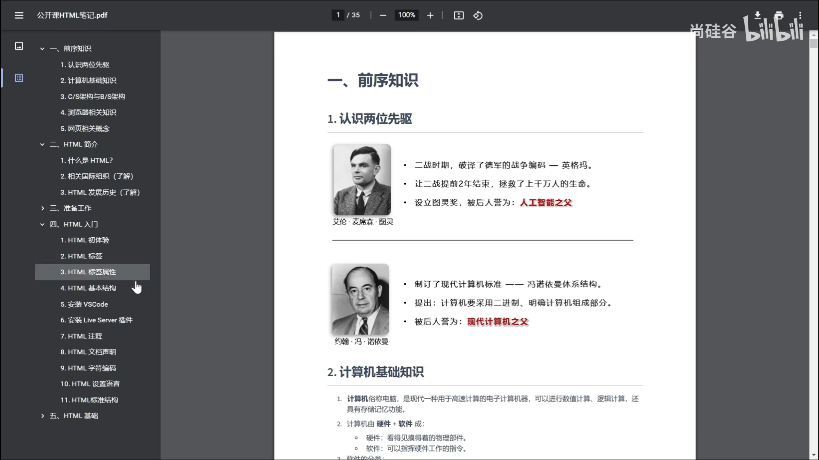
Task: Go to 2. 计算机基础知识 in outline
Action: coord(88,80)
